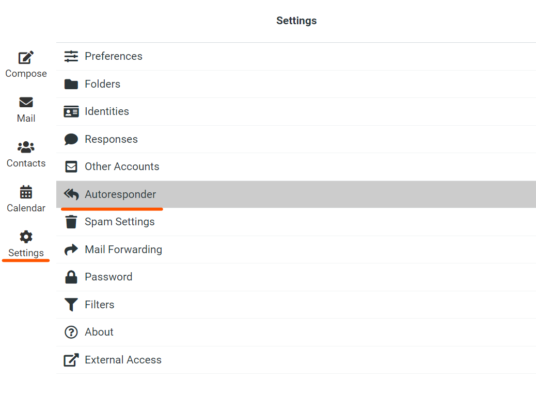
Task: Click the Compose pencil icon
Action: pos(26,57)
